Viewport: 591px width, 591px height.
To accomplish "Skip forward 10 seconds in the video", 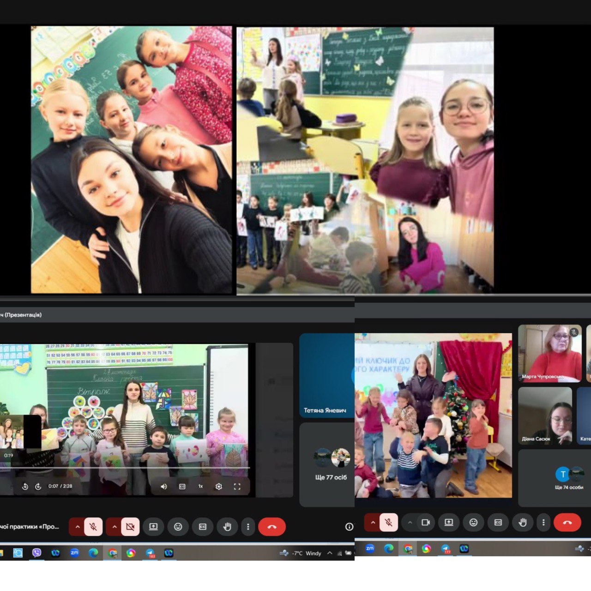I will pyautogui.click(x=38, y=486).
